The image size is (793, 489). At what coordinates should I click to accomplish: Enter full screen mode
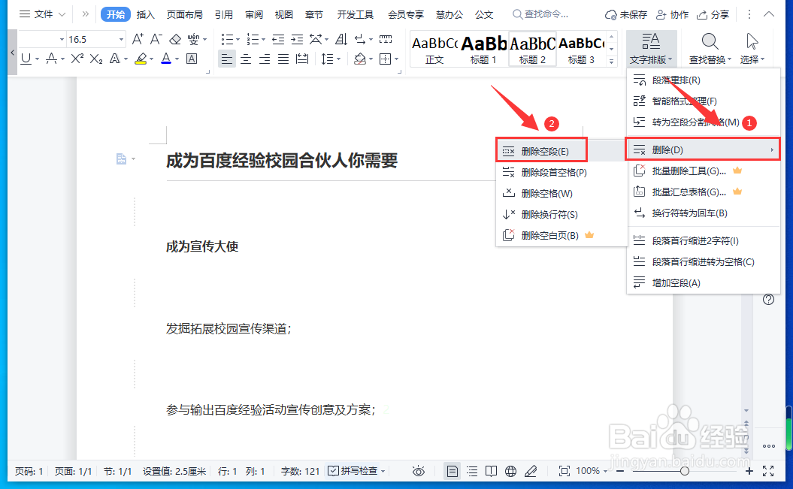point(768,471)
